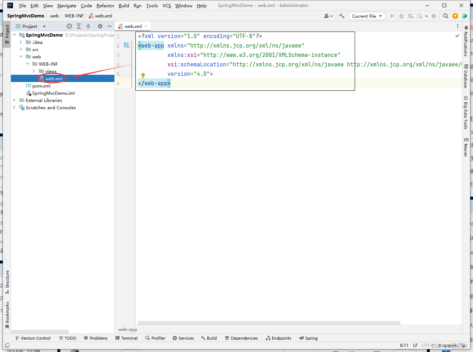Click the editor horizontal scrollbar
The width and height of the screenshot is (473, 352).
(x=269, y=323)
